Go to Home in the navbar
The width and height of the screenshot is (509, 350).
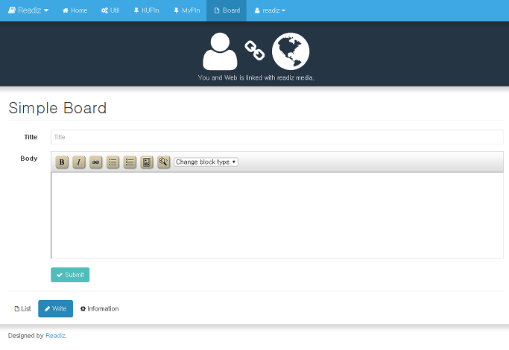point(75,10)
